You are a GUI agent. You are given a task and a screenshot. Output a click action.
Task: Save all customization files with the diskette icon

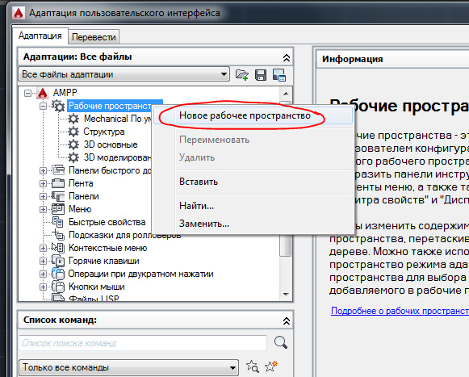[261, 75]
